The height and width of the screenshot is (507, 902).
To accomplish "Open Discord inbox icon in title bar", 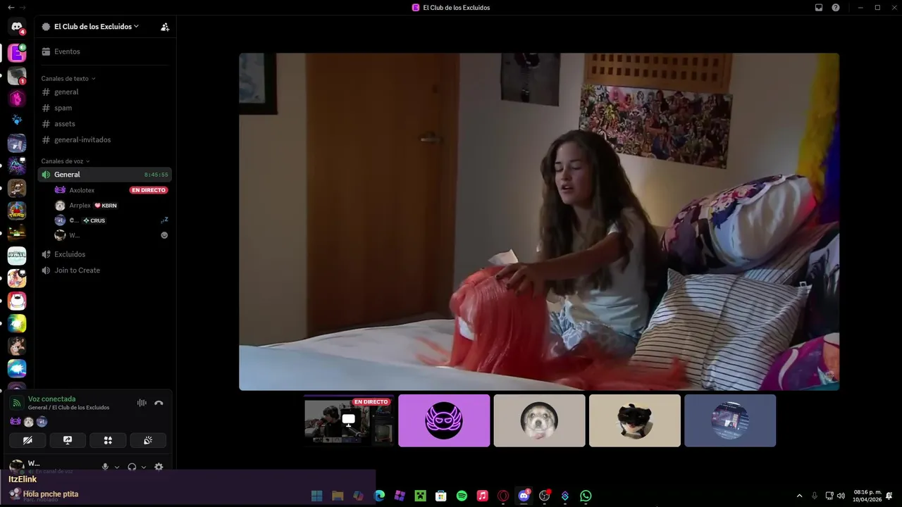I will coord(819,8).
